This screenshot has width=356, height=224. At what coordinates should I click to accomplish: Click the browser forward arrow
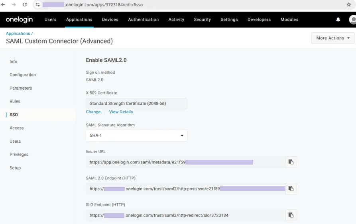14,4
